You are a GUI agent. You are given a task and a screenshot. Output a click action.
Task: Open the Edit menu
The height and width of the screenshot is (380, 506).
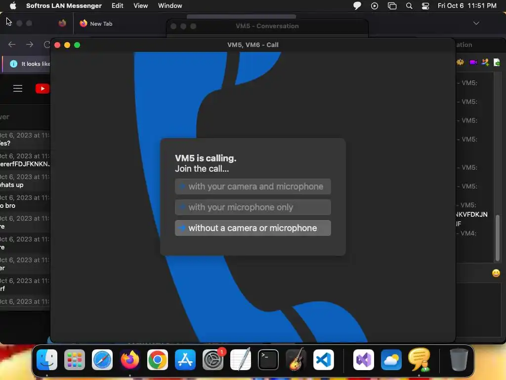[118, 5]
